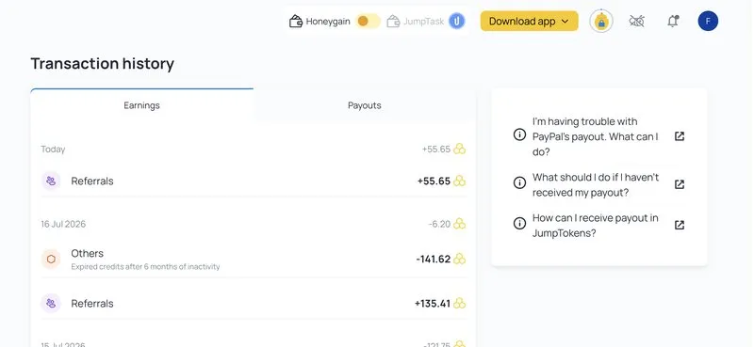Click external link icon for JumpTokens question
This screenshot has width=754, height=347.
[679, 225]
